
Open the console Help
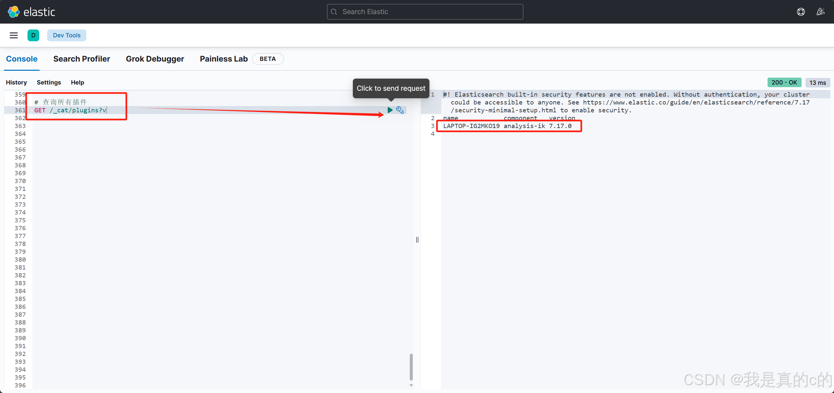pos(78,83)
